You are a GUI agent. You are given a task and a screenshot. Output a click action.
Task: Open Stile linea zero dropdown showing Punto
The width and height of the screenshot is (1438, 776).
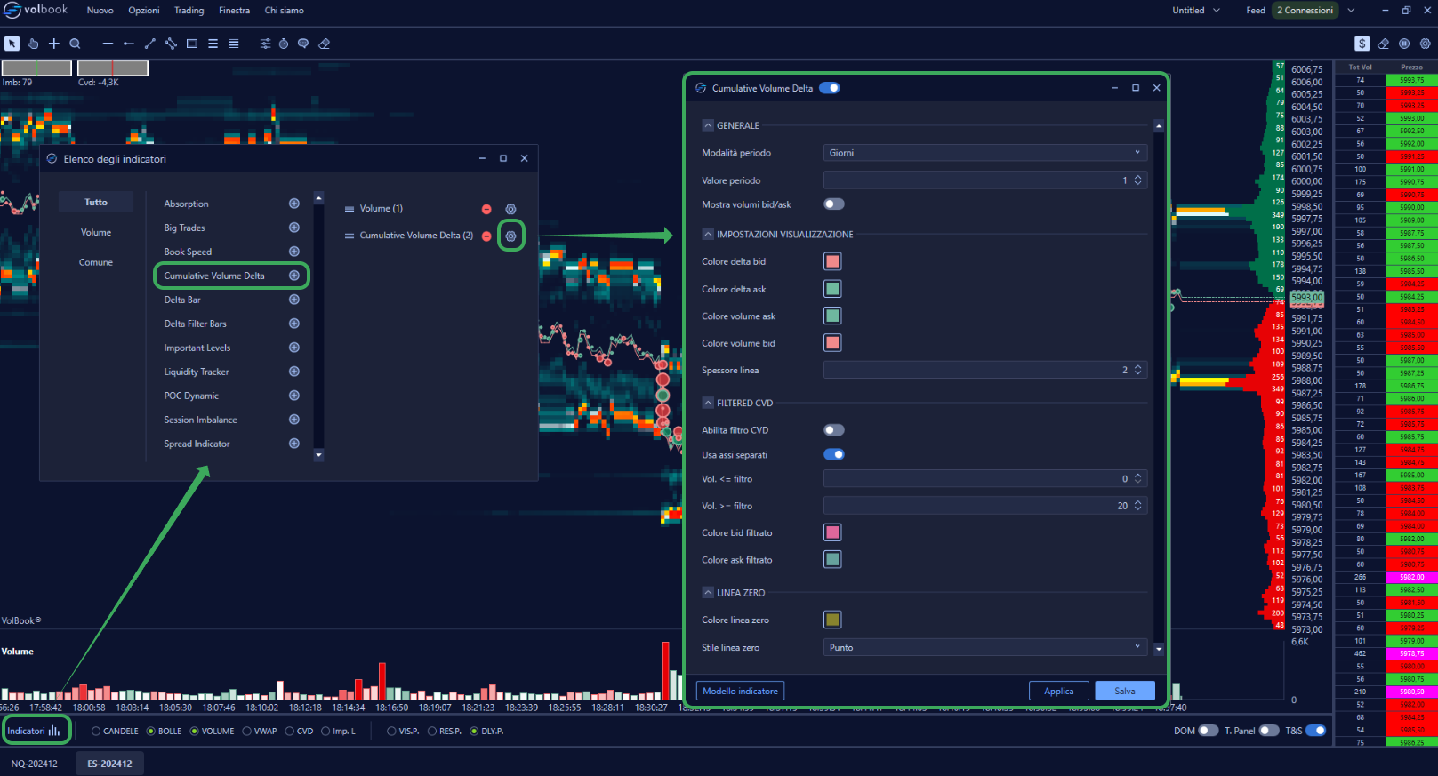985,647
